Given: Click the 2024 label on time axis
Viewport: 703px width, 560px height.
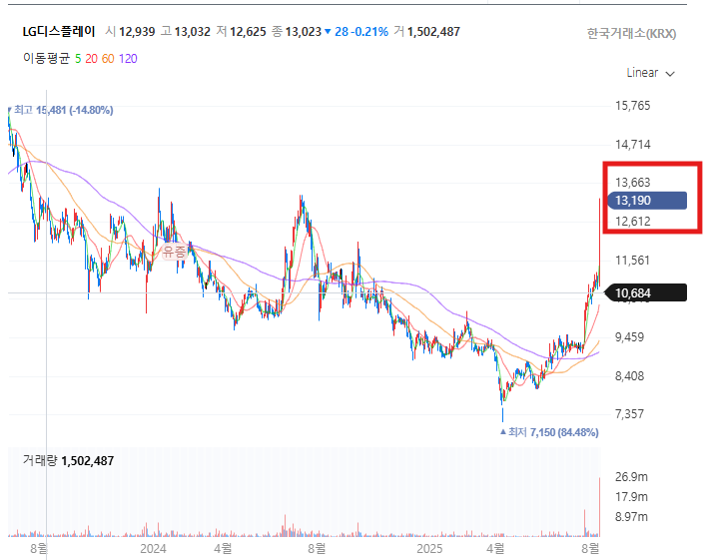Looking at the screenshot, I should click(153, 549).
